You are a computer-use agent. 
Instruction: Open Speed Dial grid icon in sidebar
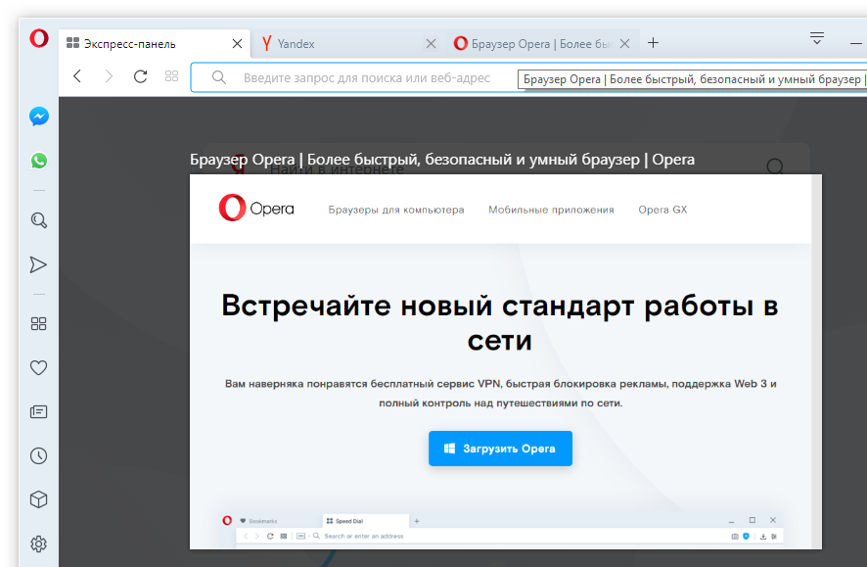39,323
